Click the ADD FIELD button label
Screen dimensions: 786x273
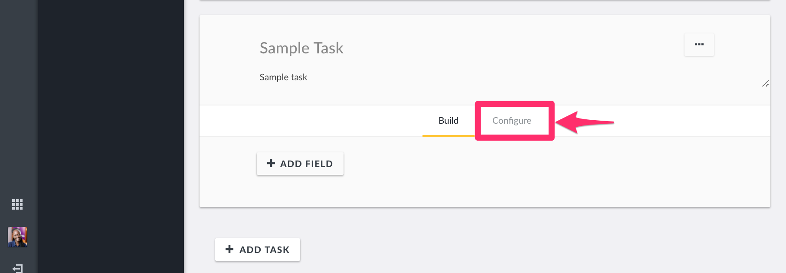[x=306, y=164]
